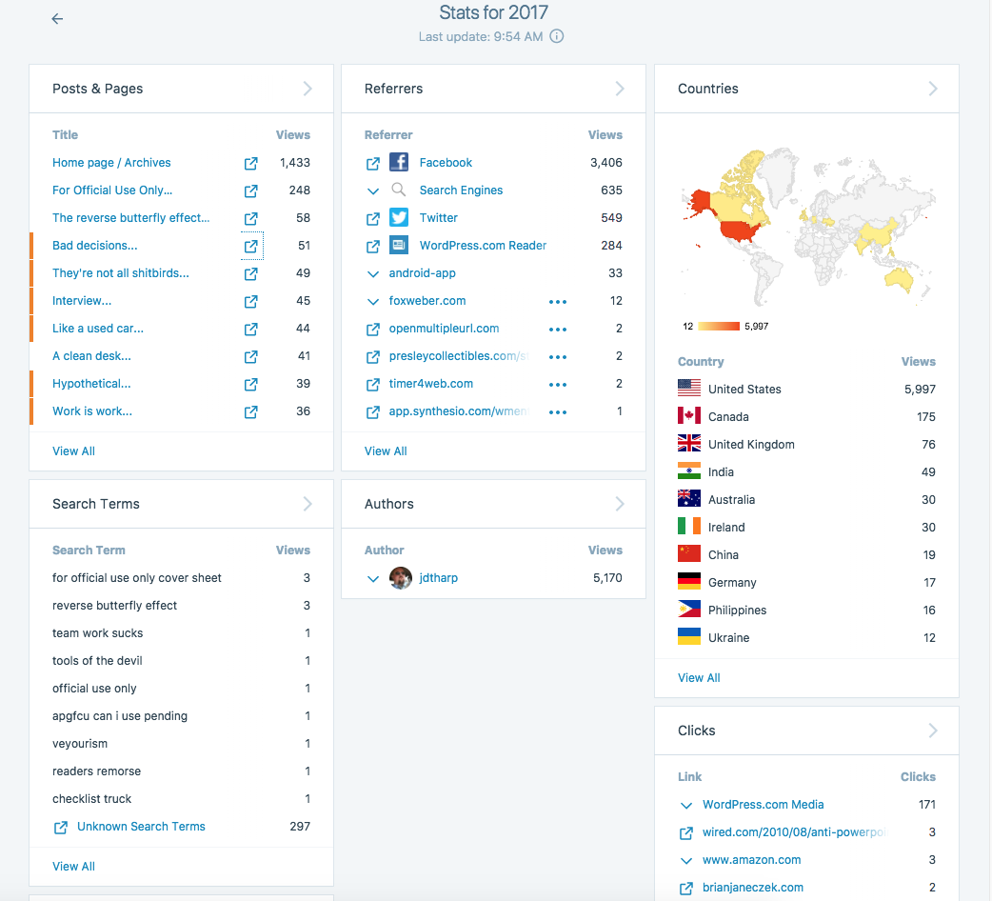Screen dimensions: 992x901
Task: Open the full Referrers report via chevron
Action: click(619, 88)
